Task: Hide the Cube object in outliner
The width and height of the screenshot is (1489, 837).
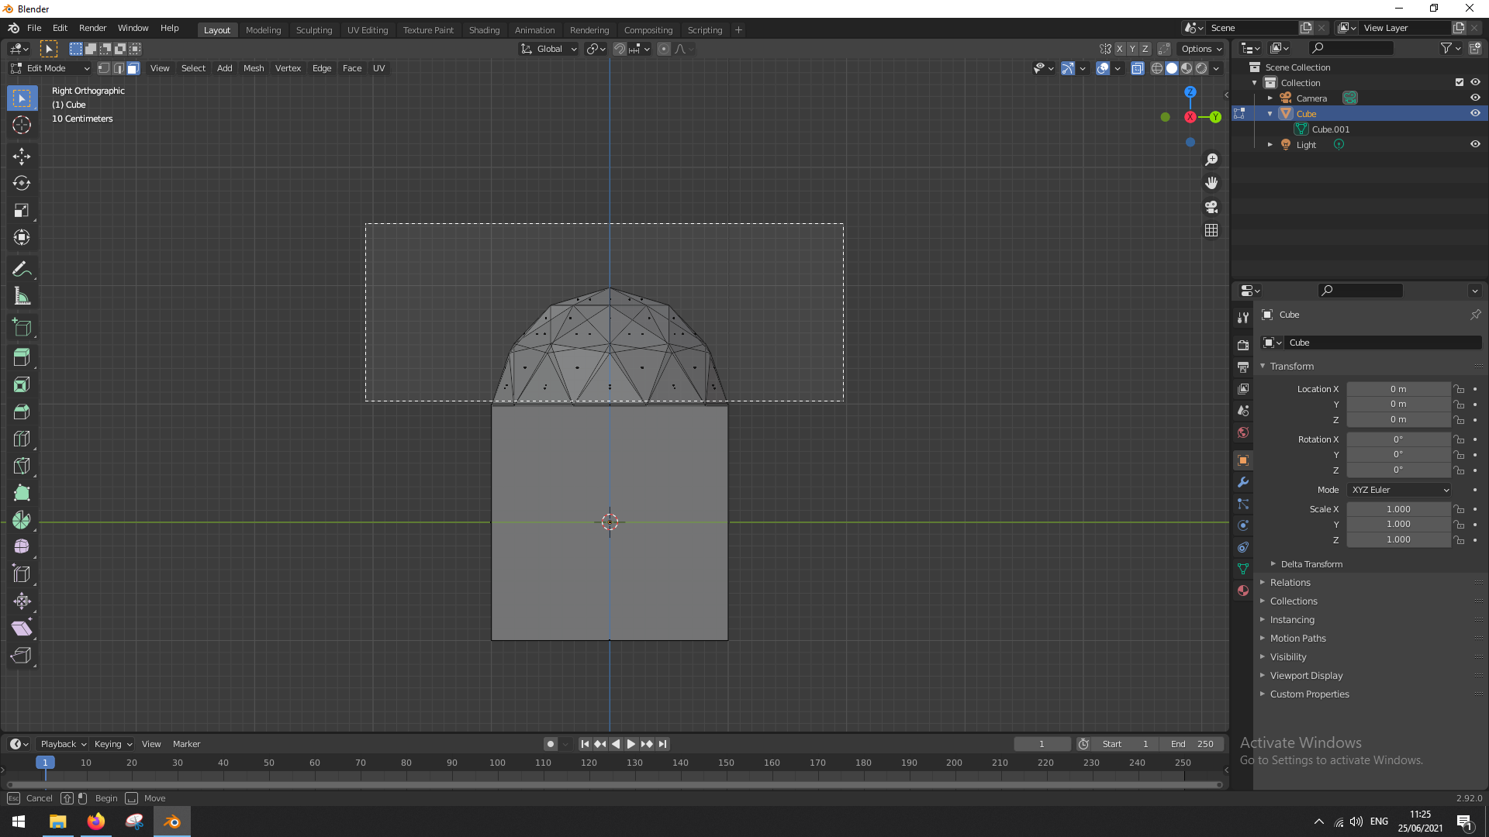Action: click(1475, 113)
